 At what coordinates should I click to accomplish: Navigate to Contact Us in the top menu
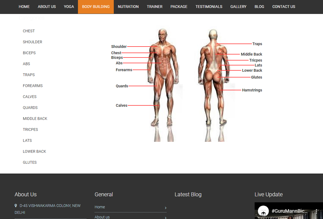click(284, 7)
